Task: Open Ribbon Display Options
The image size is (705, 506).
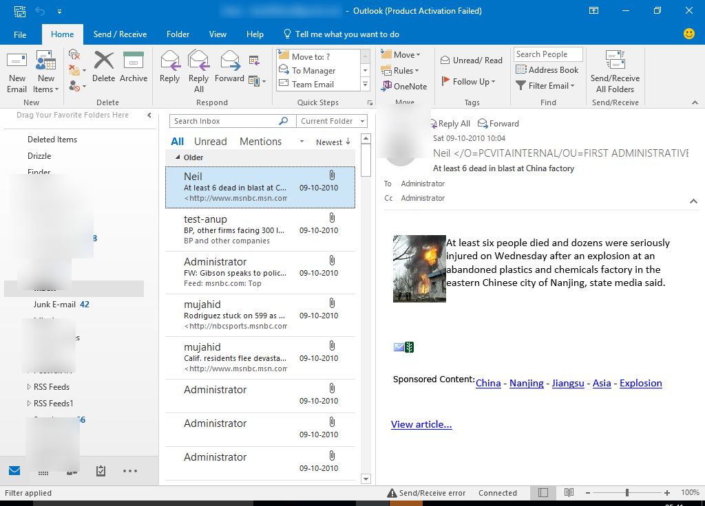Action: (x=594, y=11)
